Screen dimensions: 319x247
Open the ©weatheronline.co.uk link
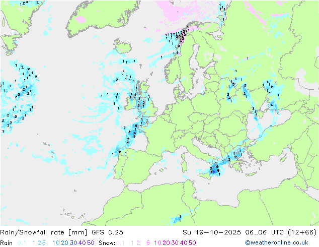pyautogui.click(x=277, y=242)
